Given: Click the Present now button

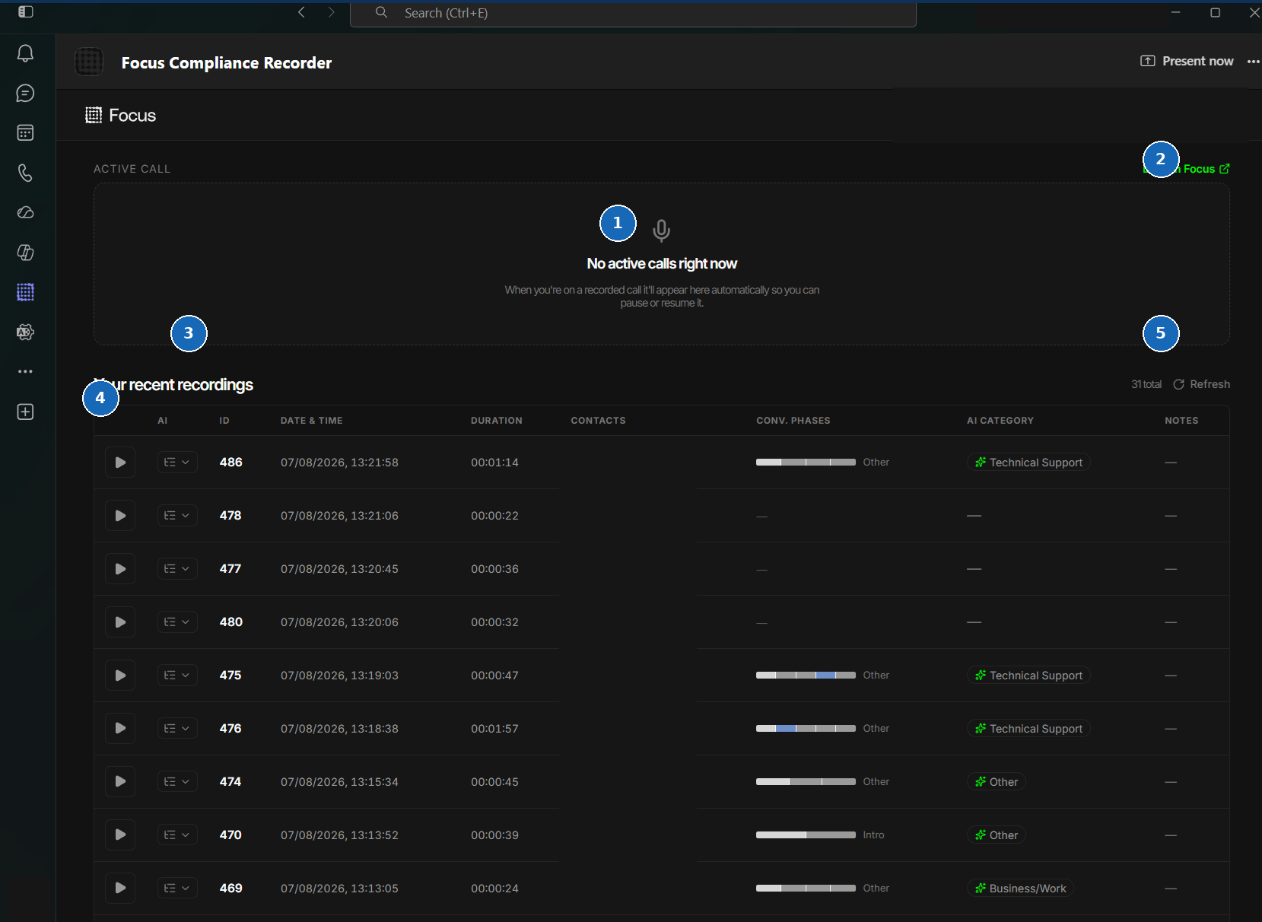Looking at the screenshot, I should pyautogui.click(x=1187, y=61).
